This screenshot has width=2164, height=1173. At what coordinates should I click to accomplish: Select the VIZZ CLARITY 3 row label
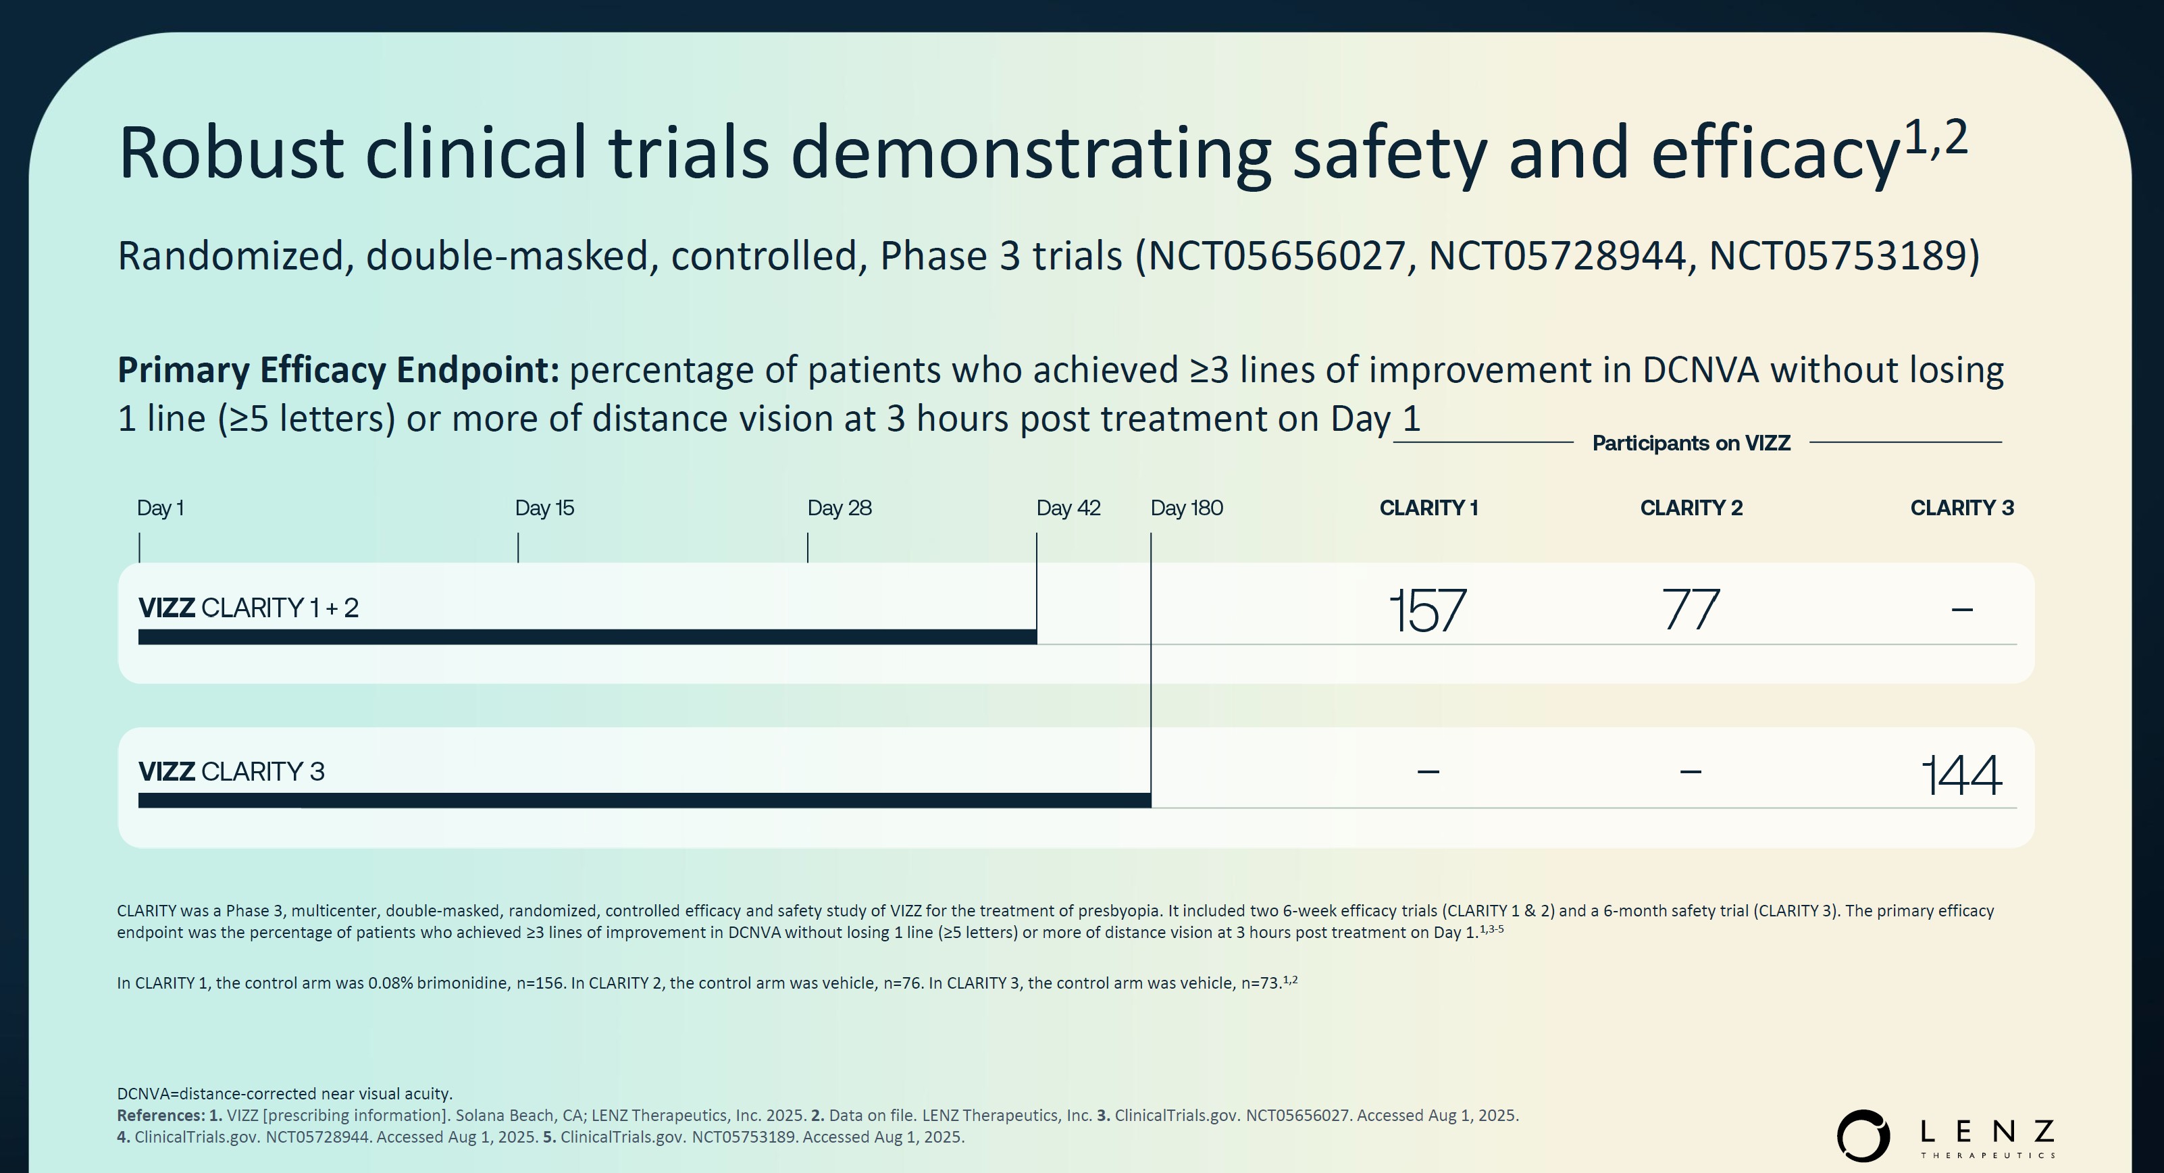(x=231, y=771)
